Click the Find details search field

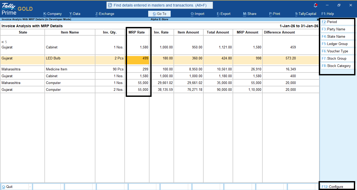(x=160, y=5)
